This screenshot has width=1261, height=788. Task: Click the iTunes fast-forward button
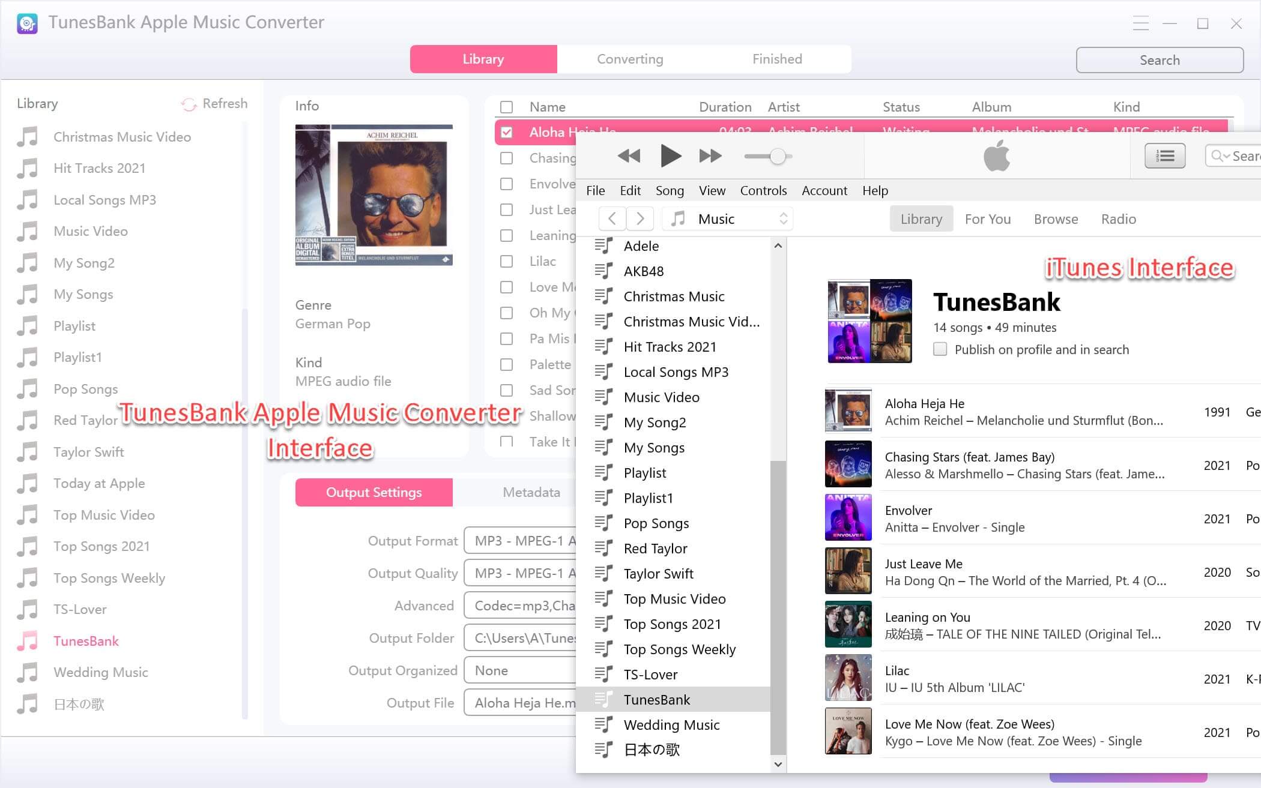click(x=710, y=156)
